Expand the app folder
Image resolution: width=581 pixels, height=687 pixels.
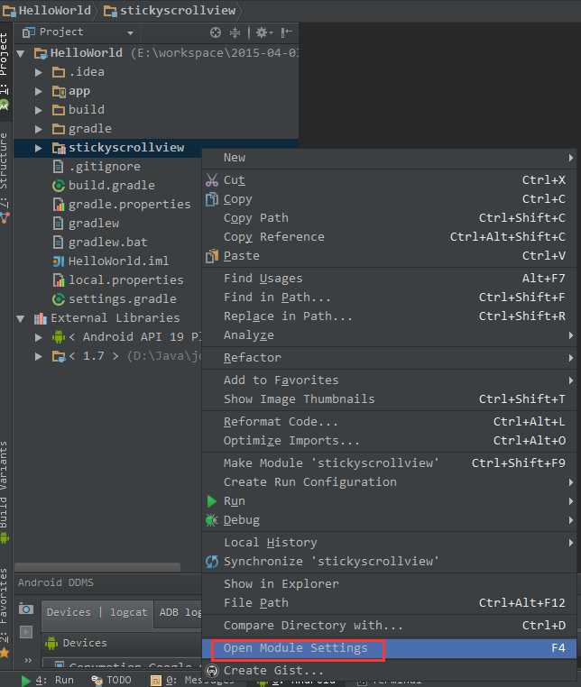click(x=39, y=91)
